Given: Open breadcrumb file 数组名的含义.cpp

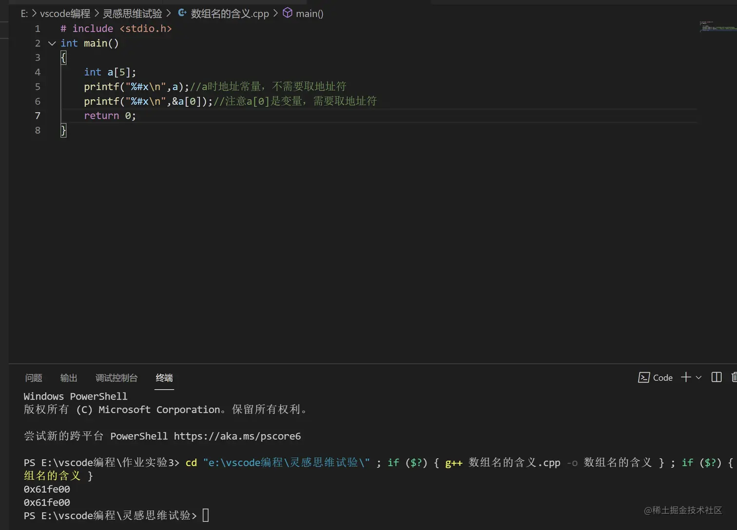Looking at the screenshot, I should pyautogui.click(x=230, y=14).
